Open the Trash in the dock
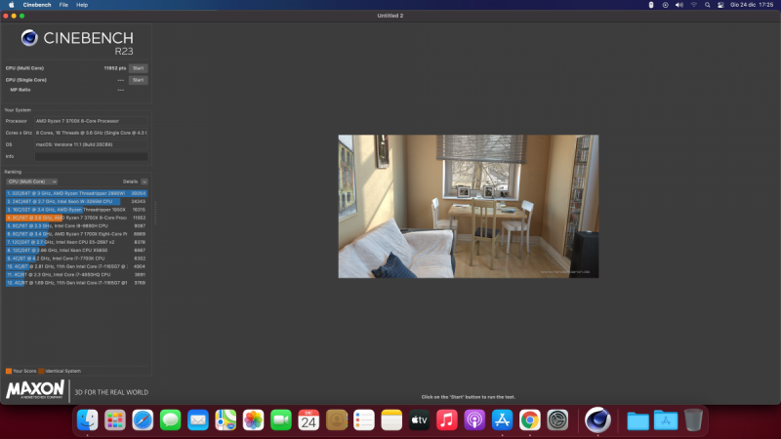The height and width of the screenshot is (439, 781). [693, 420]
